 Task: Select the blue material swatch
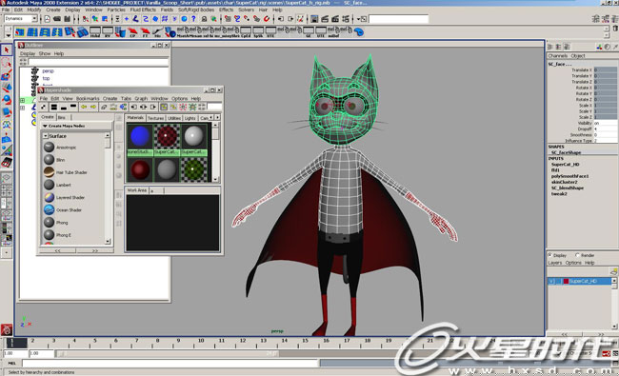coord(140,136)
